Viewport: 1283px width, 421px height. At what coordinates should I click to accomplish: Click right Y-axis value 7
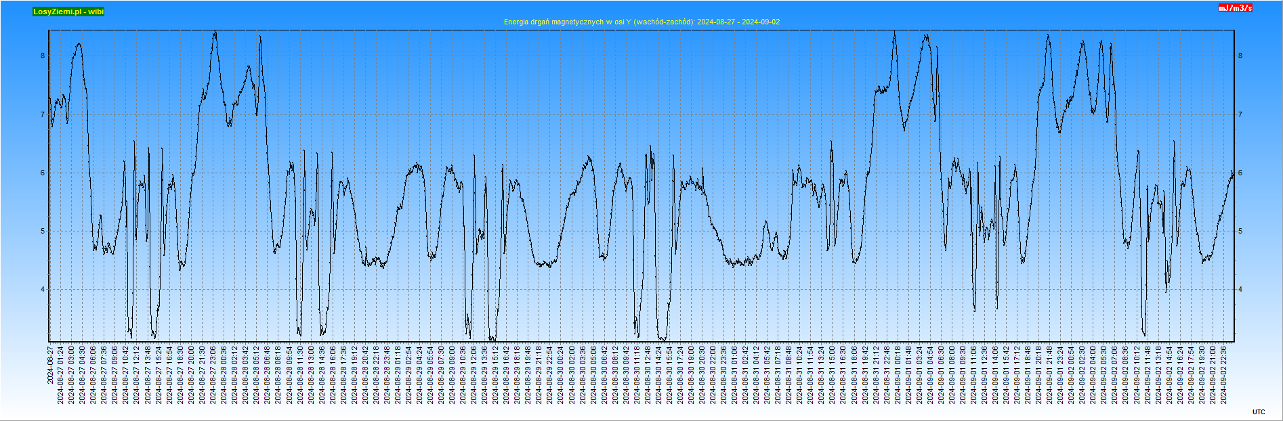pyautogui.click(x=1240, y=114)
